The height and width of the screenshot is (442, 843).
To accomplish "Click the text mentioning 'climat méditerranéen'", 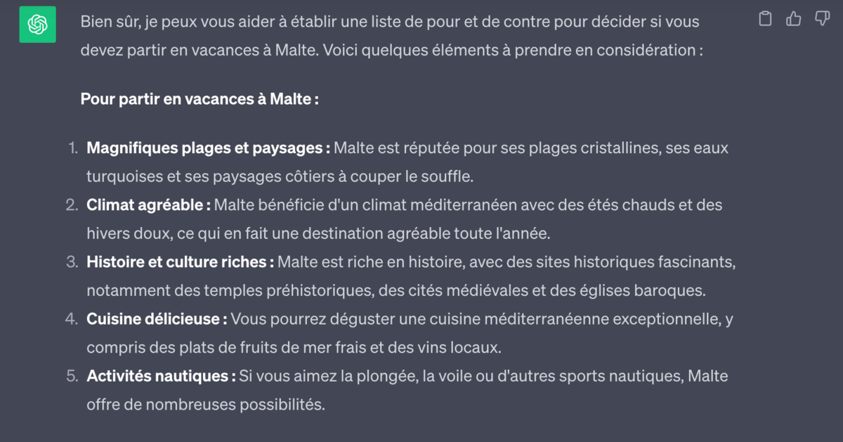I will point(438,204).
